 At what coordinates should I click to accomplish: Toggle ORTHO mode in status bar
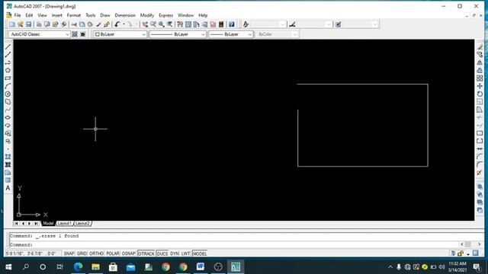coord(97,253)
